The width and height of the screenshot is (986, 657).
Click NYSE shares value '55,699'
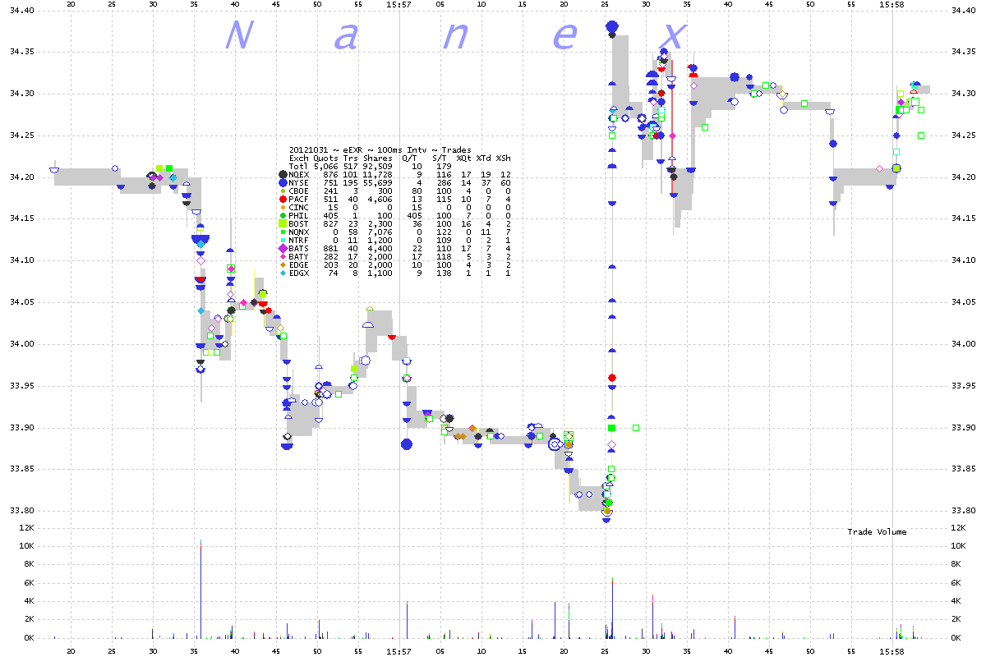[x=377, y=183]
